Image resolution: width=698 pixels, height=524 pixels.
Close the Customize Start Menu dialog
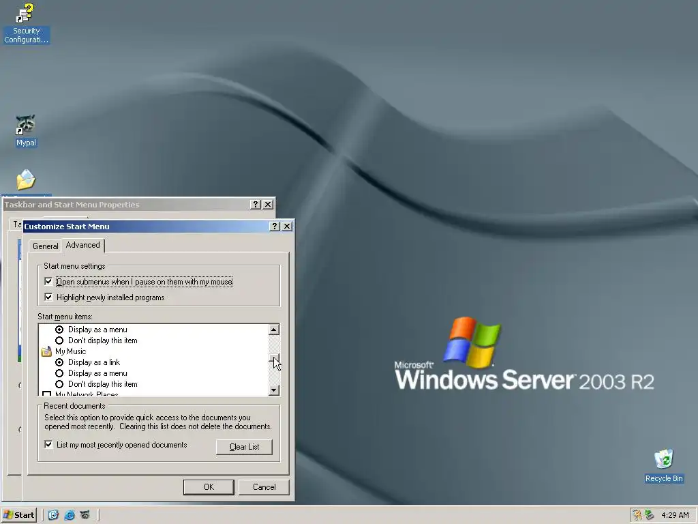[287, 227]
